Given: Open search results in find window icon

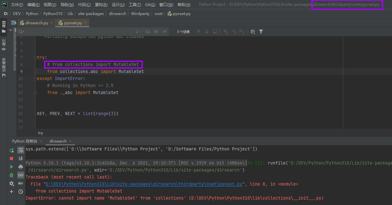Looking at the screenshot, I should [215, 32].
